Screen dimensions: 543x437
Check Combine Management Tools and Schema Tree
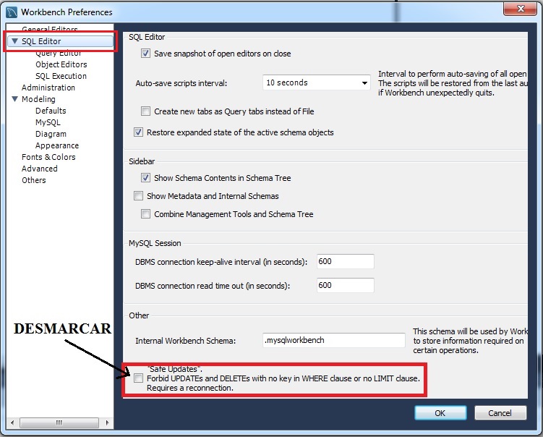coord(146,214)
